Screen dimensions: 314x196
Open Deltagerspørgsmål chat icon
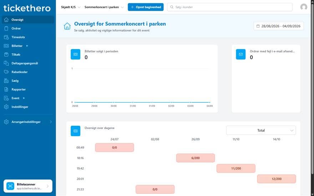[x=6, y=63]
